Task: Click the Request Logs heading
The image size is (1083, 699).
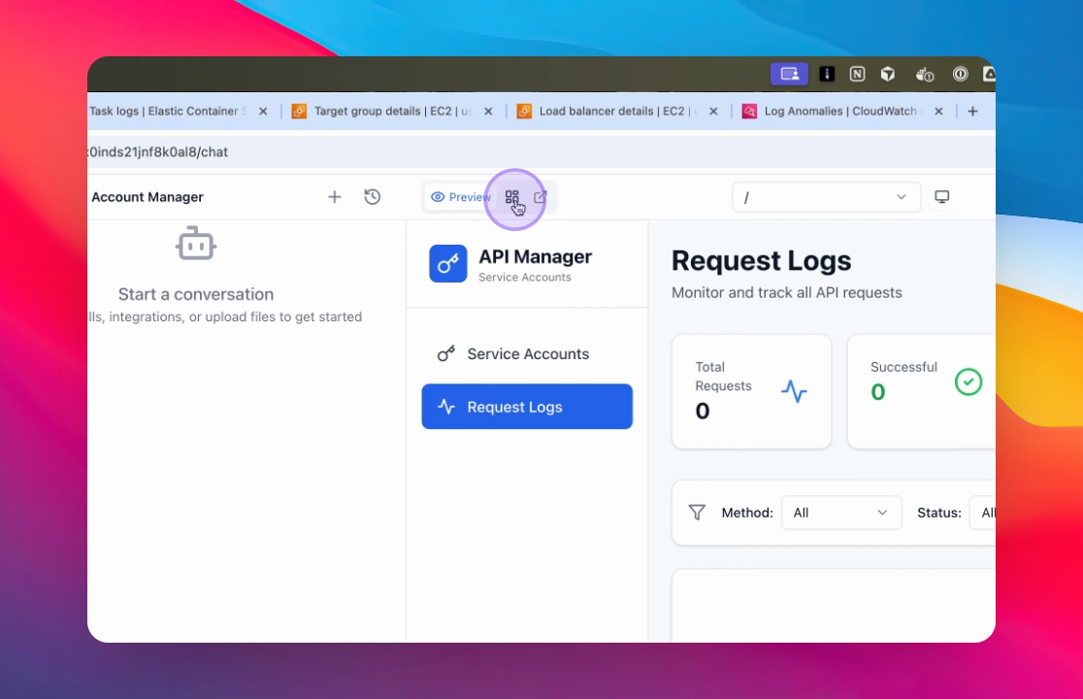Action: click(x=761, y=261)
